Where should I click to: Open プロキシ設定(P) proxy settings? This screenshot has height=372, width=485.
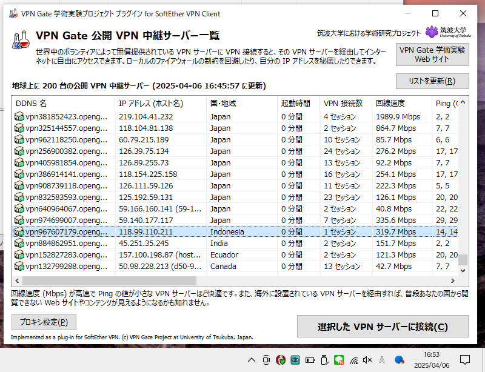coord(44,322)
